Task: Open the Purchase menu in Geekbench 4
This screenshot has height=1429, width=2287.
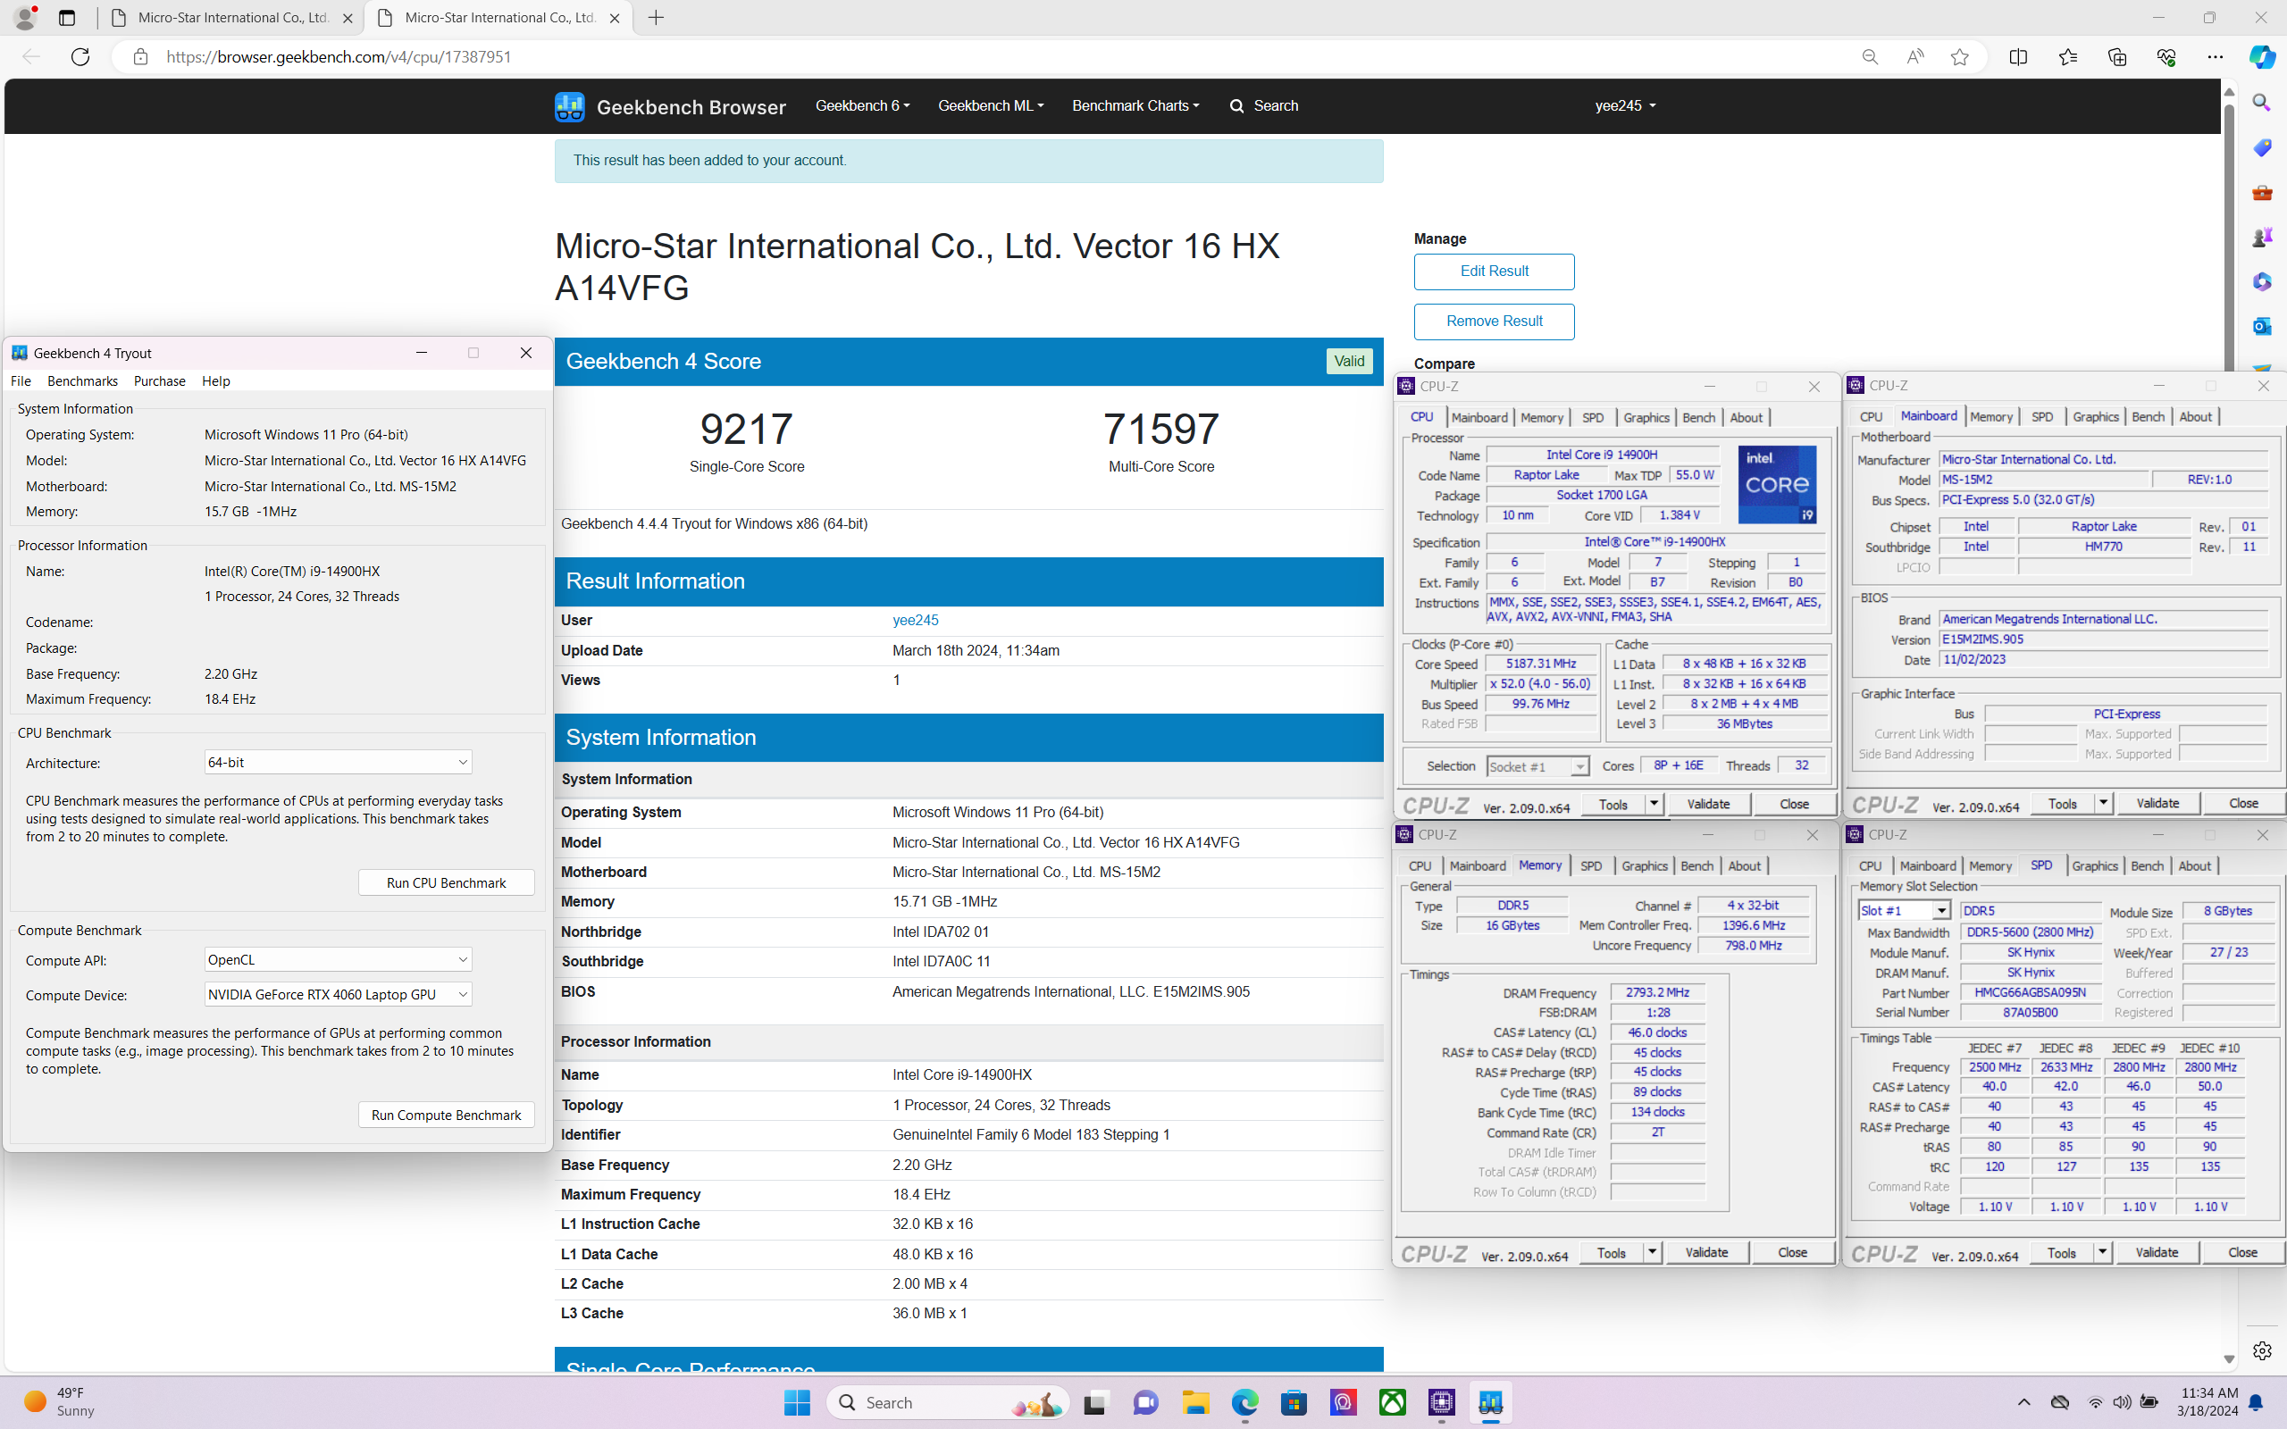Action: pos(160,380)
